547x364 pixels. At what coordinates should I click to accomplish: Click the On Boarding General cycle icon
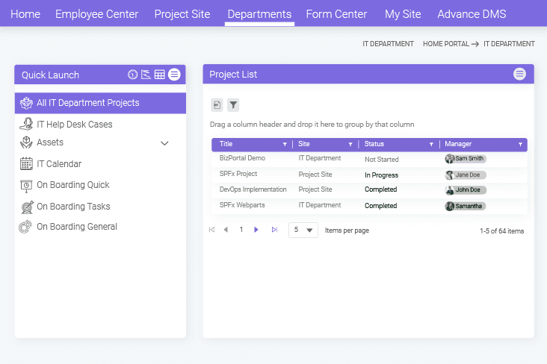click(25, 227)
